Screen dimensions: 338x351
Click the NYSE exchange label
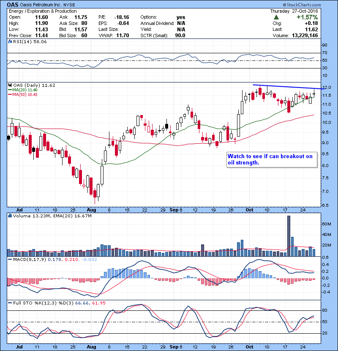tap(69, 5)
